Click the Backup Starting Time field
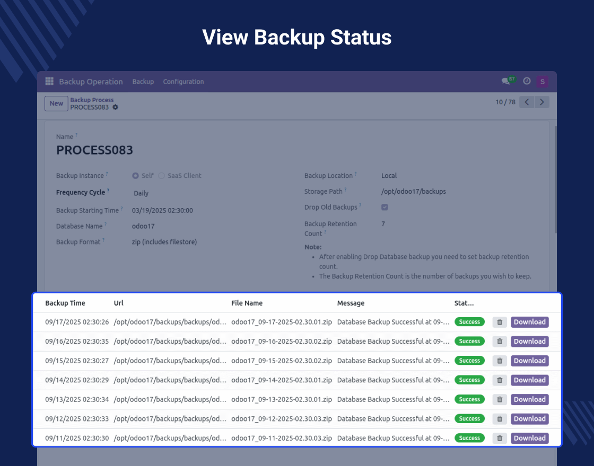Image resolution: width=594 pixels, height=466 pixels. click(x=162, y=211)
